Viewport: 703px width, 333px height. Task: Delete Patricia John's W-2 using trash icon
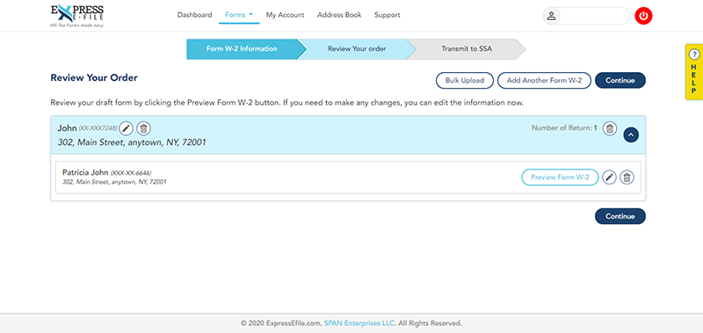[x=627, y=177]
